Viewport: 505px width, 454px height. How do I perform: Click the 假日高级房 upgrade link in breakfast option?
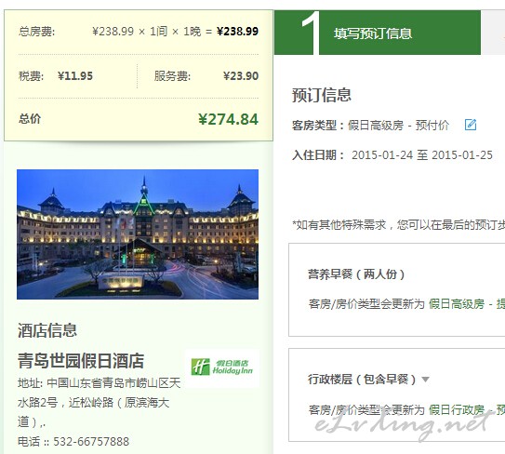(x=457, y=303)
